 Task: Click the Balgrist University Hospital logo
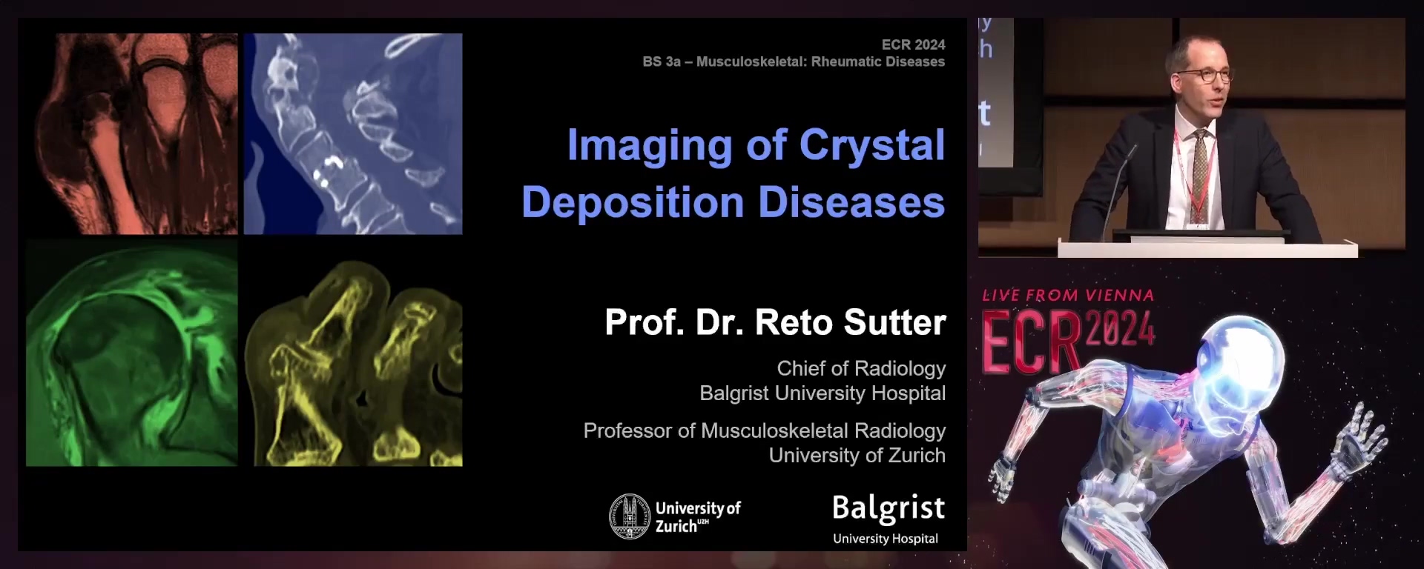tap(888, 519)
